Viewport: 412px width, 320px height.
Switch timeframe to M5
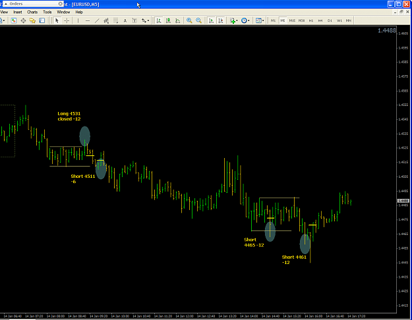[283, 20]
